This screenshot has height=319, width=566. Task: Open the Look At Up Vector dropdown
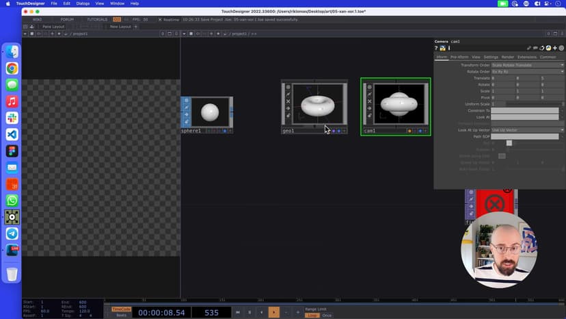coord(528,130)
